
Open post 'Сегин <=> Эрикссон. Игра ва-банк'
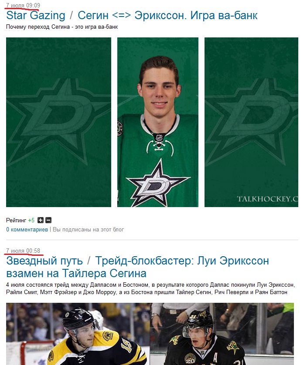[x=167, y=15]
